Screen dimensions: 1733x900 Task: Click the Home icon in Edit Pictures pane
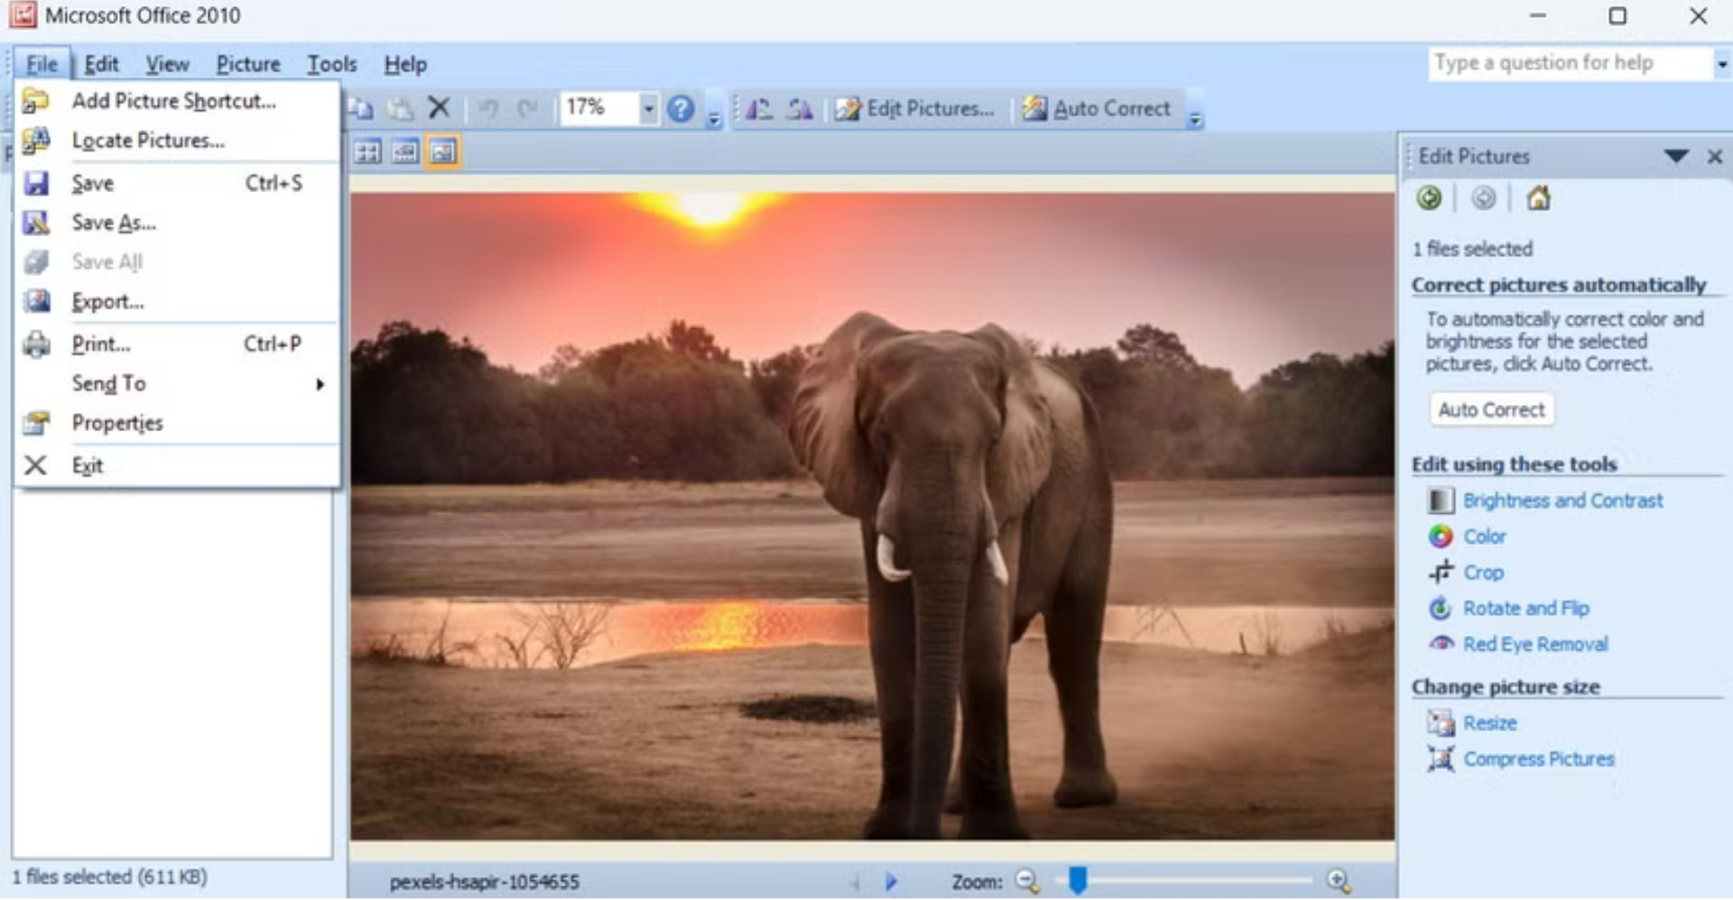(x=1539, y=198)
